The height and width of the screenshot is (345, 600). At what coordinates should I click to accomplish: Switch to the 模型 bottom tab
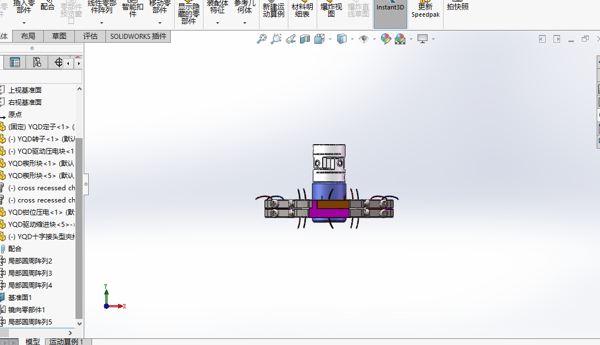coord(33,342)
